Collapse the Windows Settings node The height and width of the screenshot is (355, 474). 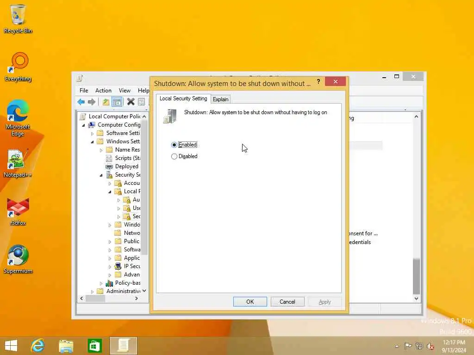pos(93,141)
